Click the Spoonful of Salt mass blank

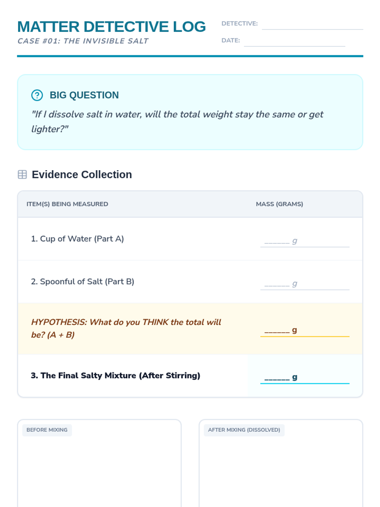point(304,284)
